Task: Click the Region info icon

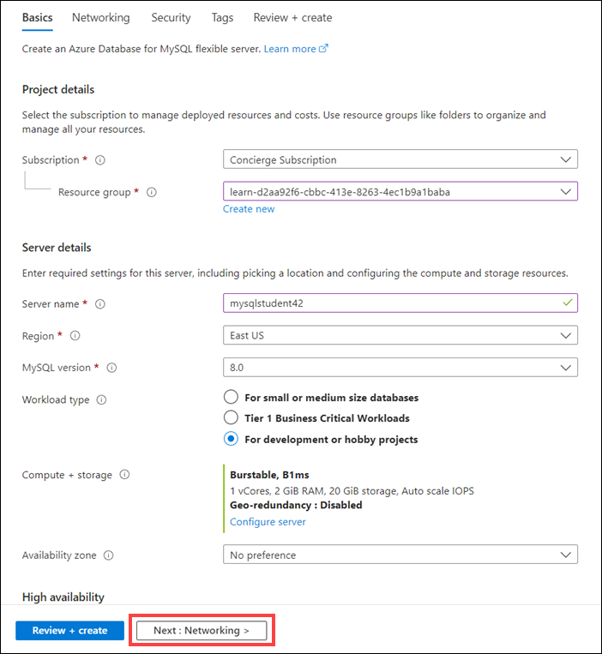Action: click(x=75, y=336)
